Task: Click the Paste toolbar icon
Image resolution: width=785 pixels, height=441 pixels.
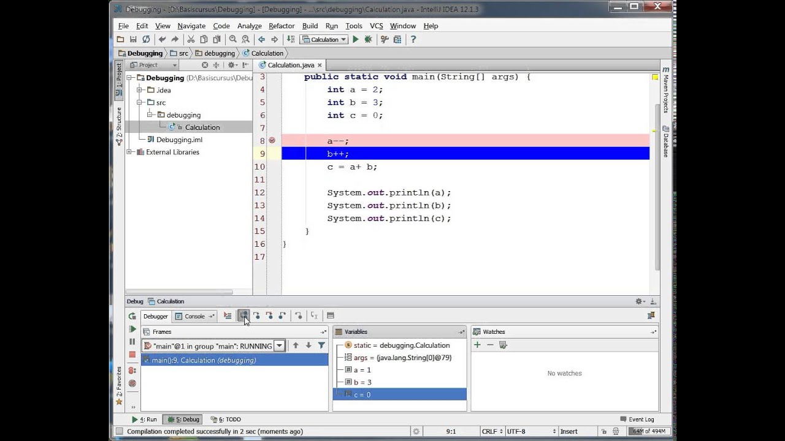Action: coord(216,39)
